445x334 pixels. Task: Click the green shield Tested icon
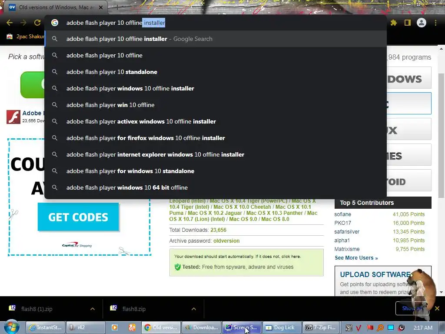click(x=178, y=267)
